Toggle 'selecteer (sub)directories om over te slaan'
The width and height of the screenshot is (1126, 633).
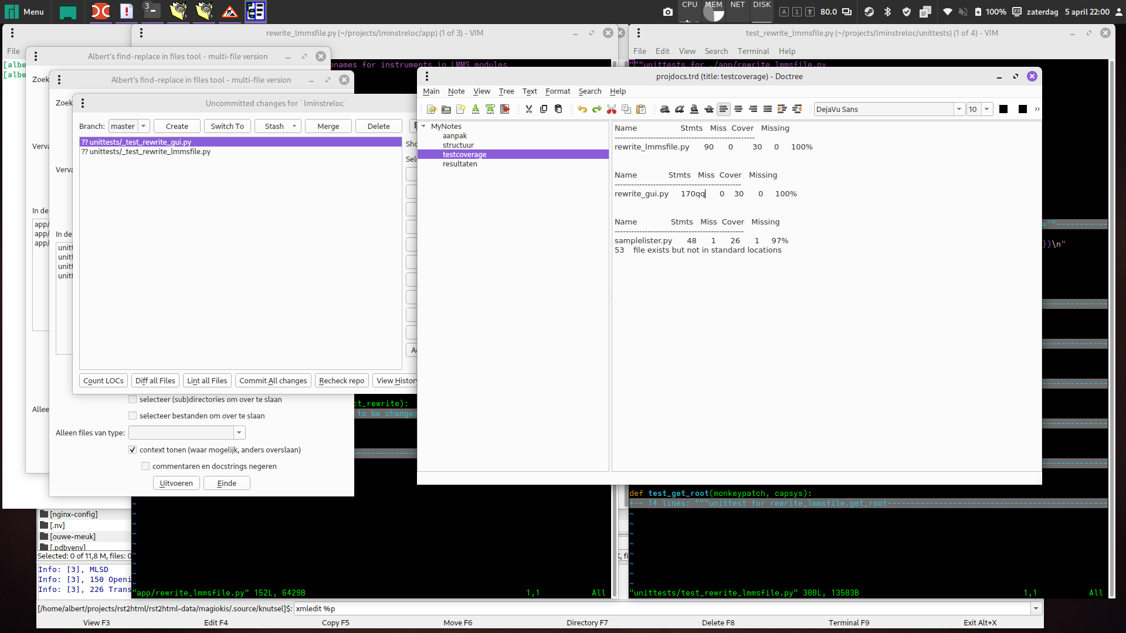click(x=133, y=400)
